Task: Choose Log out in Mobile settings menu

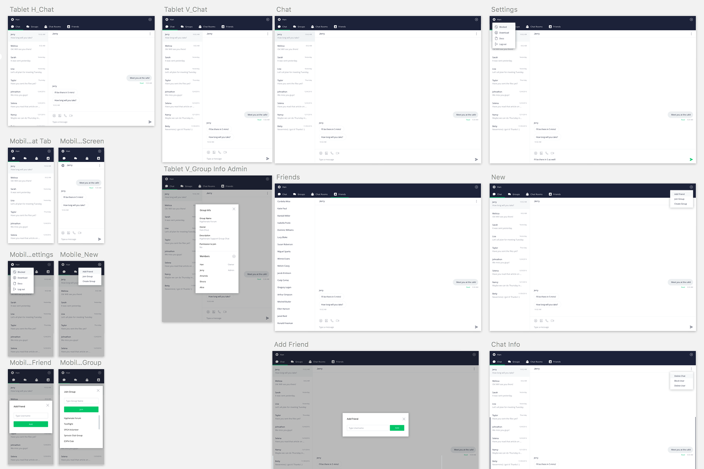Action: pos(22,289)
